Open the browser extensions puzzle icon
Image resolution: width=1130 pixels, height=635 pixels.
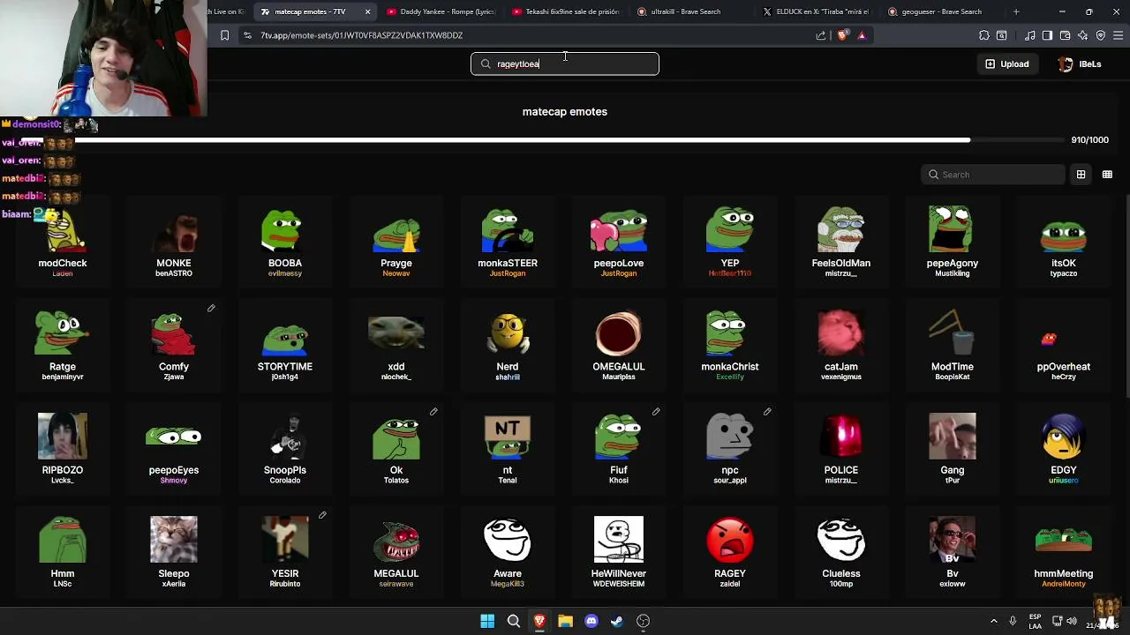[x=984, y=35]
